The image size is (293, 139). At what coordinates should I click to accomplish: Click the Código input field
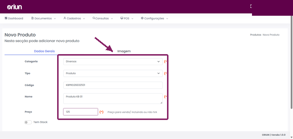(113, 85)
